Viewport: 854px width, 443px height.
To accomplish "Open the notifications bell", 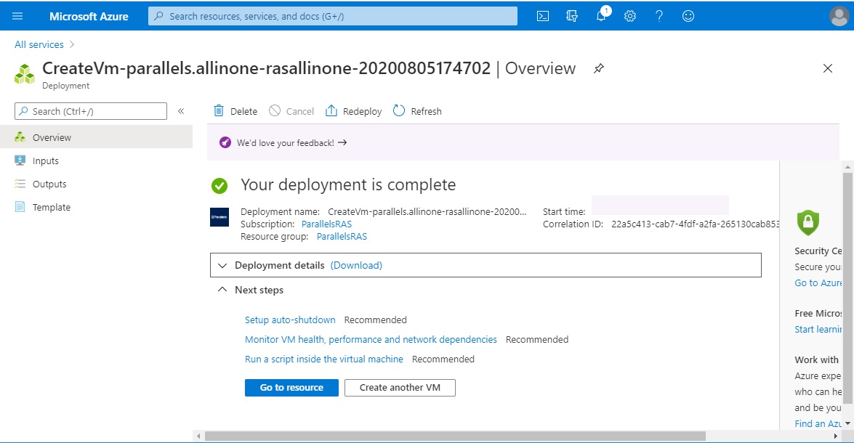I will 600,15.
